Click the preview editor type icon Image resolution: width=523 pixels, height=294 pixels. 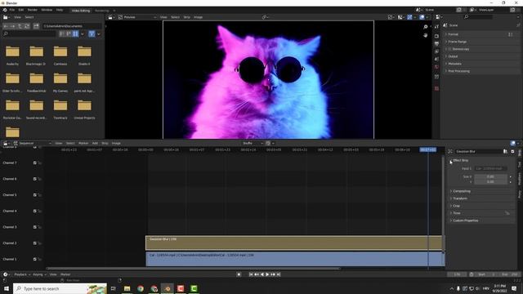(x=110, y=17)
